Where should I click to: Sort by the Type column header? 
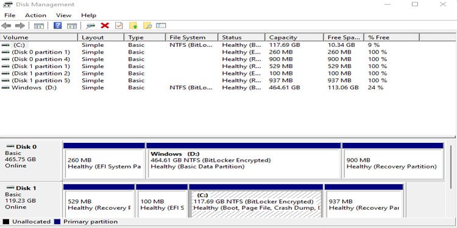pos(145,38)
